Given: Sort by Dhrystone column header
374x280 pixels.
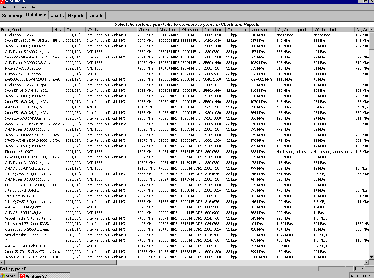Looking at the screenshot, I should point(168,30).
